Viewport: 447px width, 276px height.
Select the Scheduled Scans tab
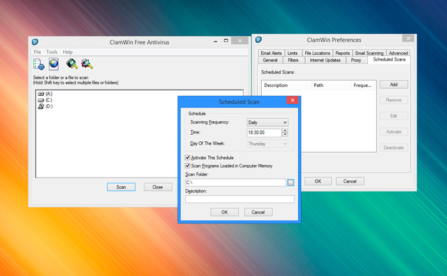pos(389,59)
